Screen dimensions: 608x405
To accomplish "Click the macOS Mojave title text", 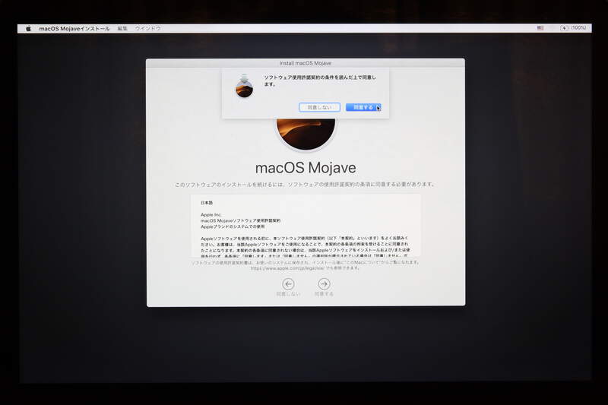I will pos(306,168).
